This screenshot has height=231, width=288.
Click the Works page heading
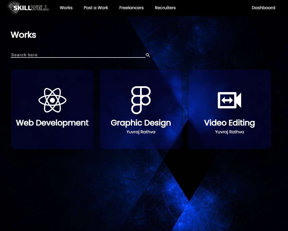click(23, 35)
